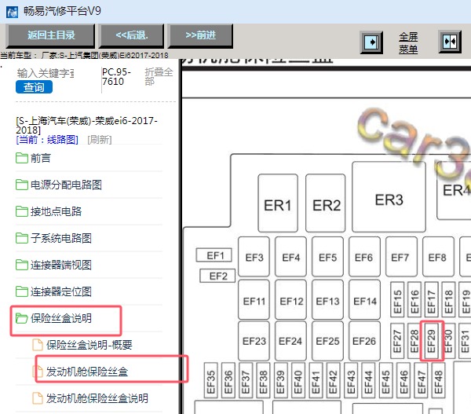The image size is (471, 414).
Task: Open the 发动机舱保险丝盒 document
Action: click(87, 372)
